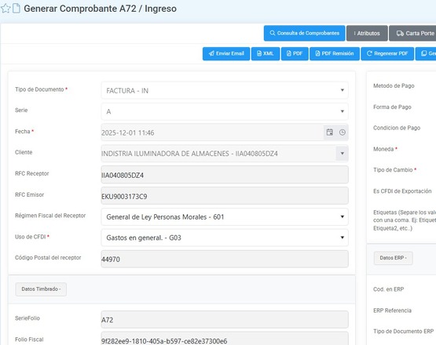The image size is (436, 345).
Task: Click the RFC Receptor field
Action: coord(225,175)
